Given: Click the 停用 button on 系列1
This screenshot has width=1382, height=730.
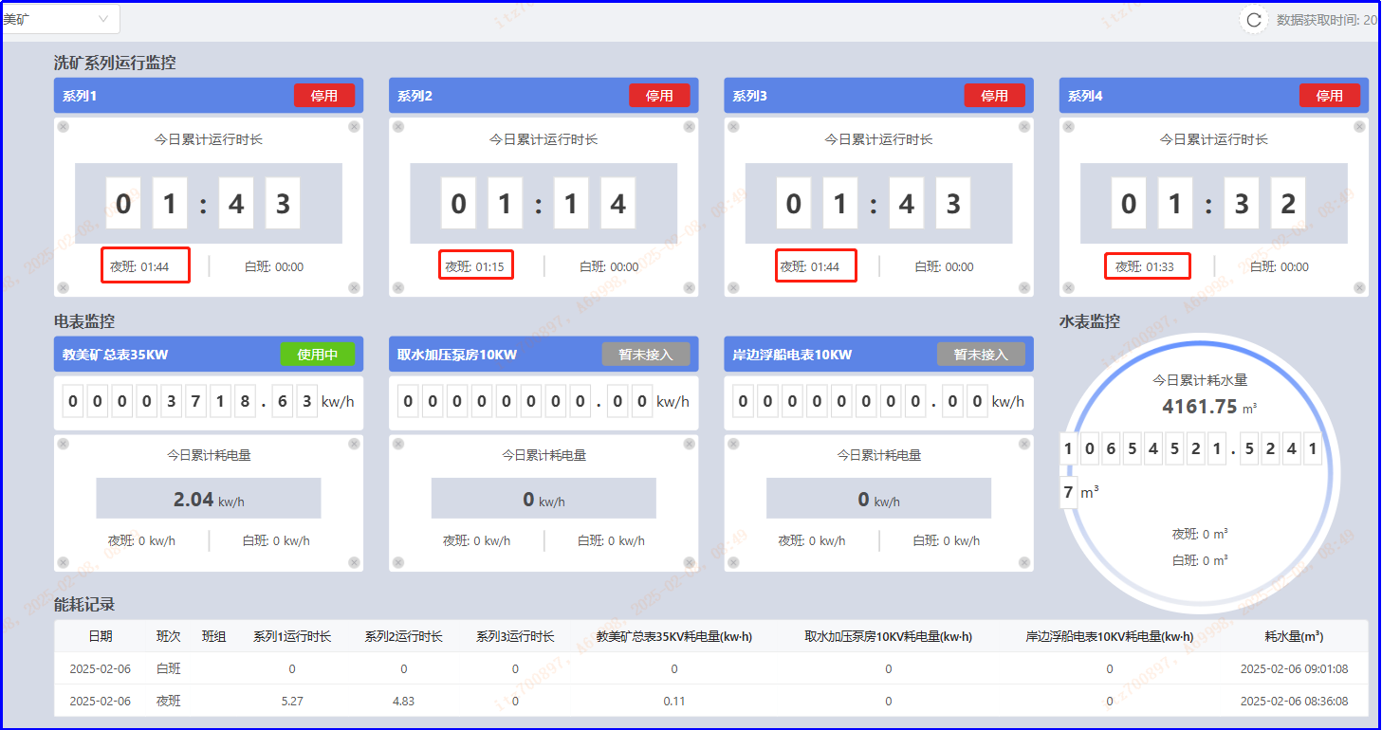Looking at the screenshot, I should [x=324, y=95].
